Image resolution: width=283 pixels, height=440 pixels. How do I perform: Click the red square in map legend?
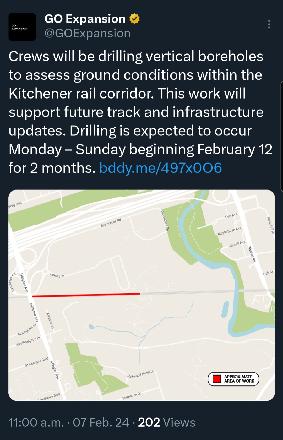tap(217, 379)
